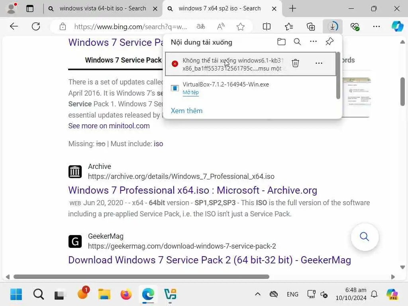
Task: Close the windows 7 x64 sp2 iso tab
Action: pyautogui.click(x=274, y=9)
